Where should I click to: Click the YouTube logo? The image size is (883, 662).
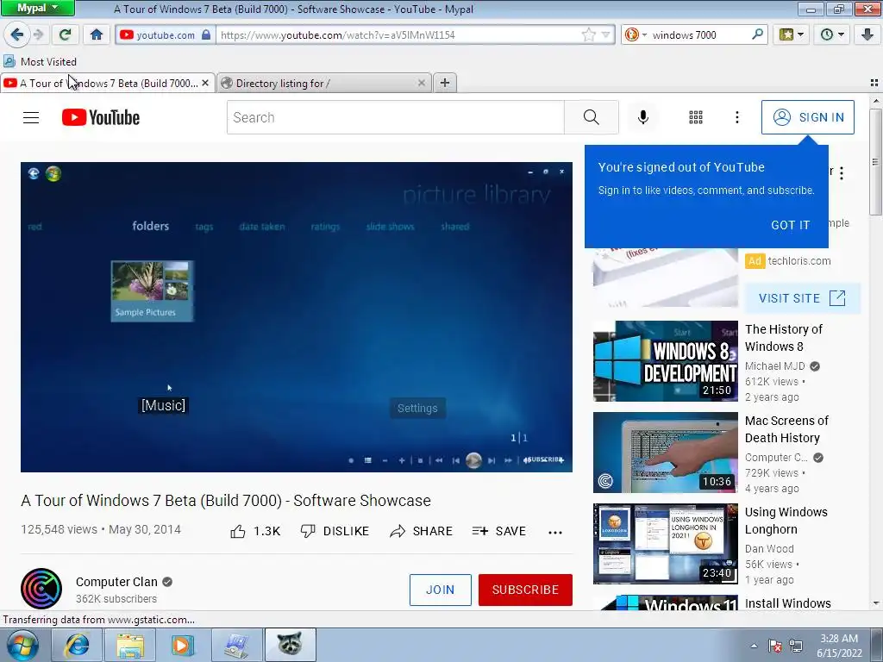(x=101, y=117)
